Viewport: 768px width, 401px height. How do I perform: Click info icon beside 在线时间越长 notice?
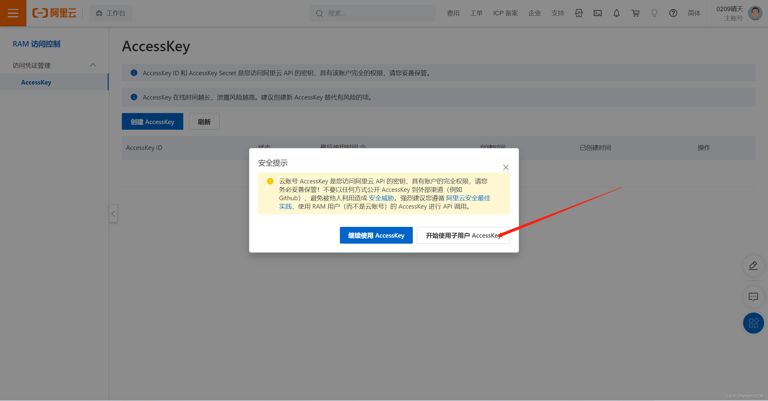tap(134, 97)
